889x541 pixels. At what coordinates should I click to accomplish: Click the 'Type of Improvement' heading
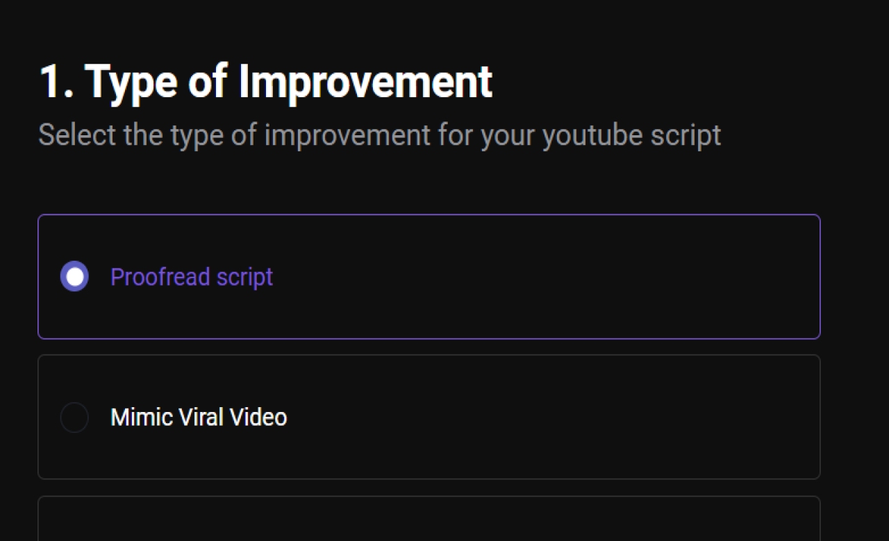click(x=265, y=80)
